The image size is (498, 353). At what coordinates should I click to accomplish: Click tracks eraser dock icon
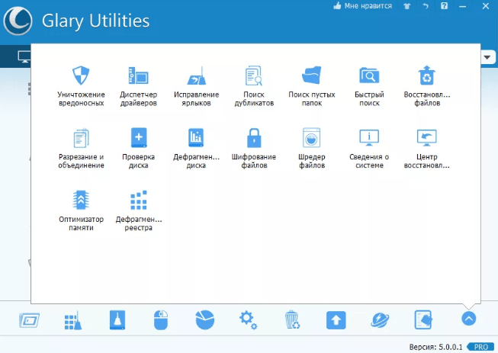tap(424, 319)
